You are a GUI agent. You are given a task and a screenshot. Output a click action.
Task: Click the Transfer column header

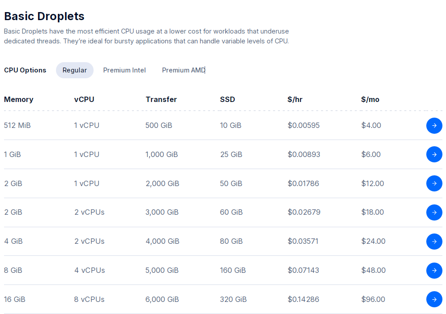point(161,99)
